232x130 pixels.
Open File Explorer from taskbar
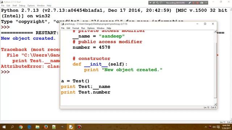37,127
